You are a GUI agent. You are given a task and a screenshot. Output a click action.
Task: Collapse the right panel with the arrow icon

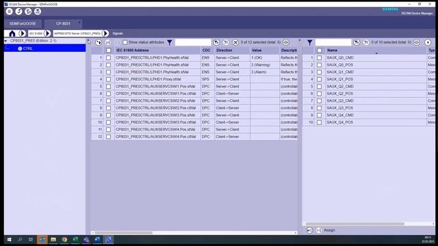pos(428,42)
